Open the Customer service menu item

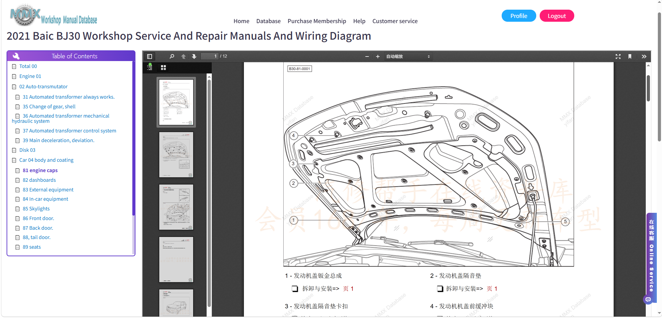point(395,21)
